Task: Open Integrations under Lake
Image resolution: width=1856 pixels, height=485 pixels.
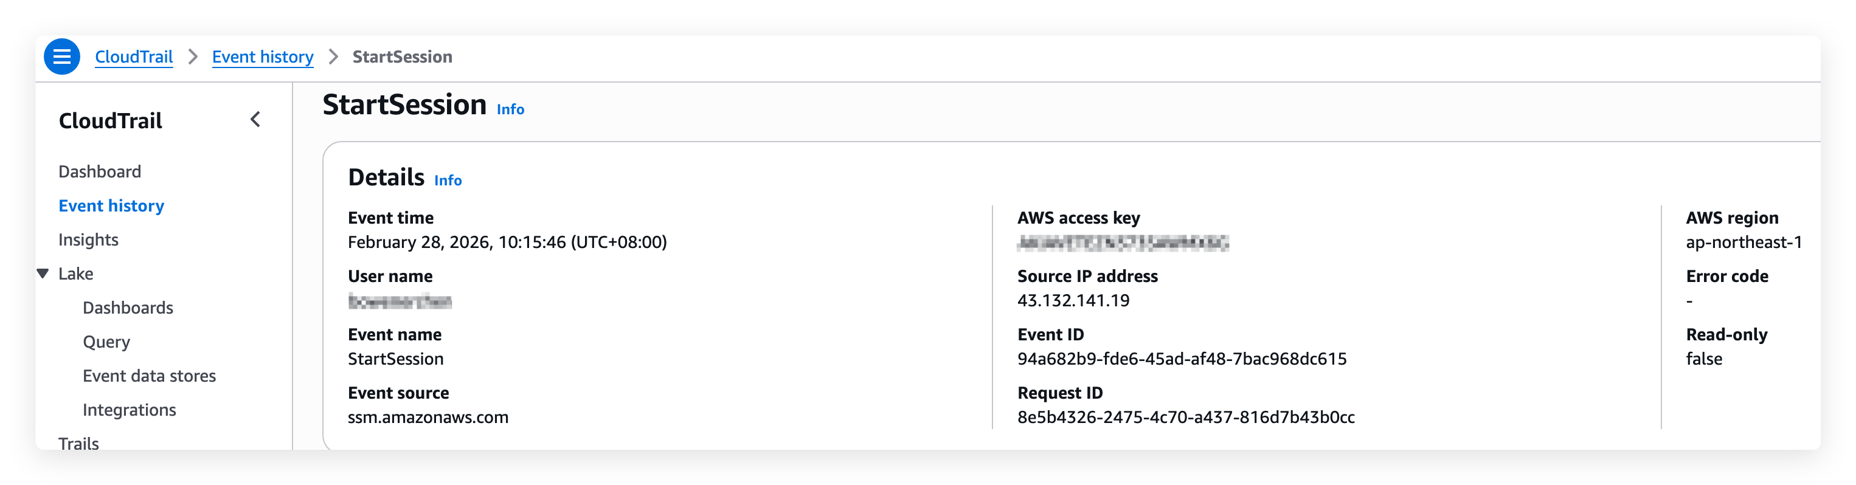Action: tap(129, 410)
